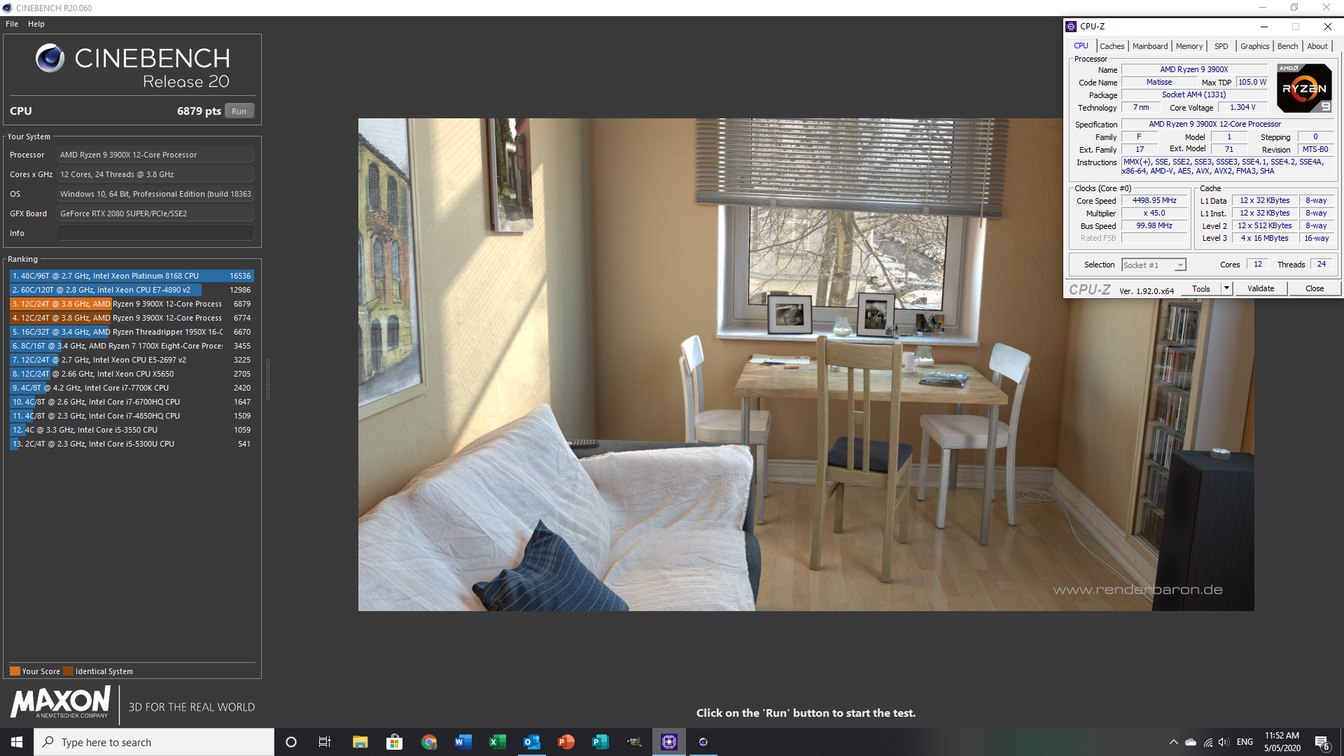Open the Socket #1 selection dropdown

coord(1154,265)
